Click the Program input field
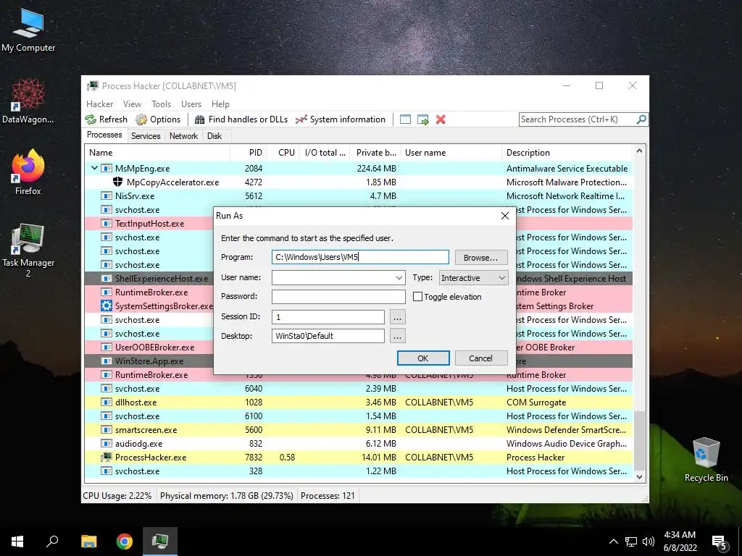The width and height of the screenshot is (742, 556). [x=360, y=257]
